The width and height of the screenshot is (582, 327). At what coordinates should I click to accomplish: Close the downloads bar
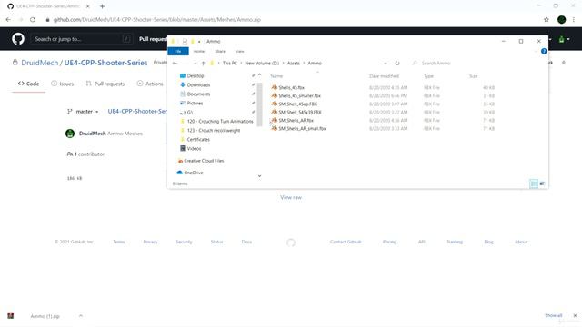(x=575, y=315)
